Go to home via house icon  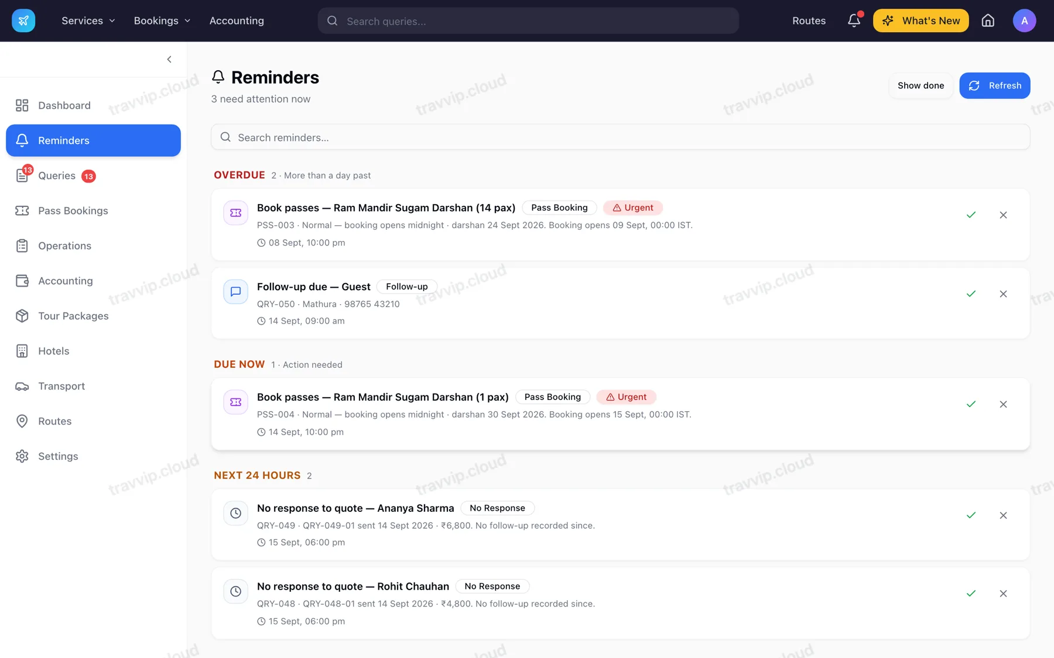988,20
